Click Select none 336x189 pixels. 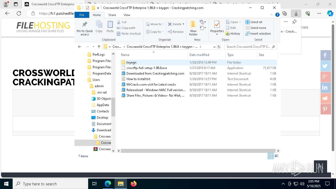point(256,28)
